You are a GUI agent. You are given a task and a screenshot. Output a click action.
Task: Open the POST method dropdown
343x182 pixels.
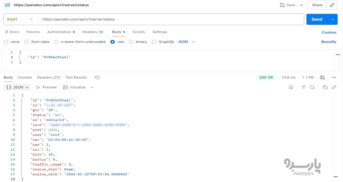coord(20,19)
